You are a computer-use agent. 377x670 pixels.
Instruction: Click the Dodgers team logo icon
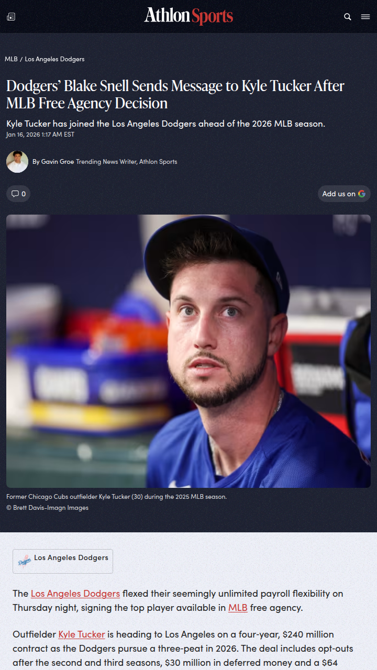25,561
